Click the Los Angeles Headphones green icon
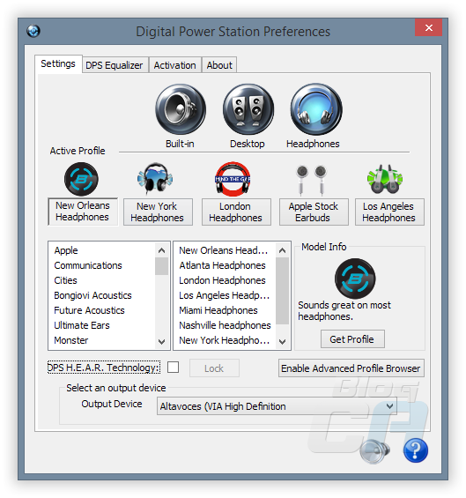Screen dimensions: 466x498 pyautogui.click(x=385, y=179)
